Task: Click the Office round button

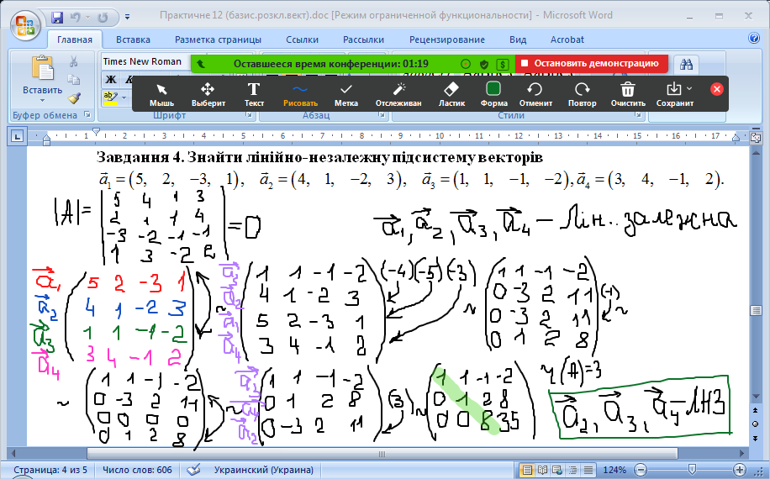Action: [x=26, y=25]
